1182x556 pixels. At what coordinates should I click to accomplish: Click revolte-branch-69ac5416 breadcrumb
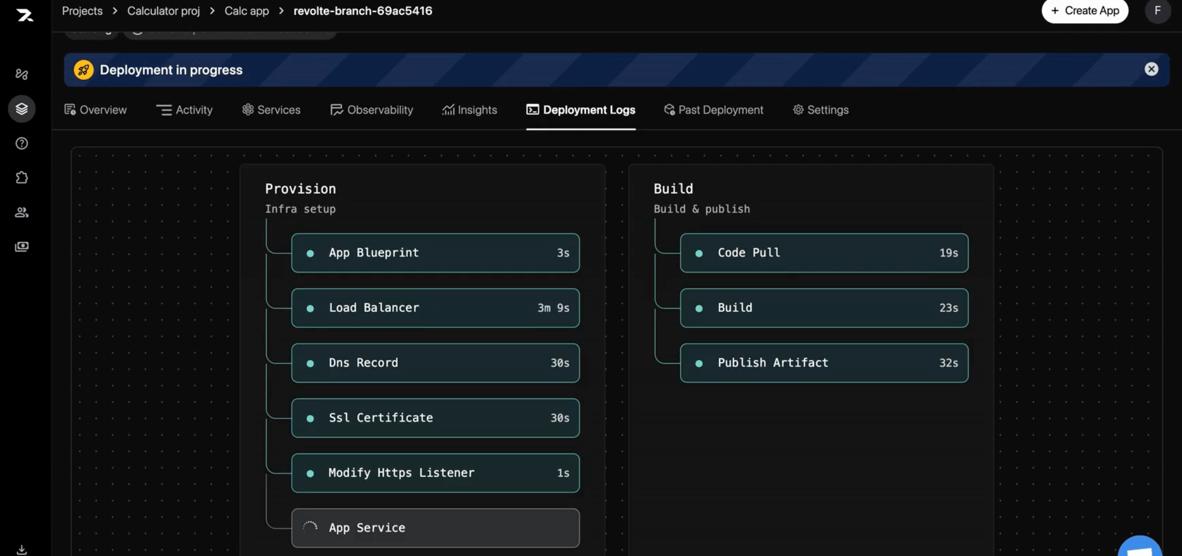tap(362, 11)
